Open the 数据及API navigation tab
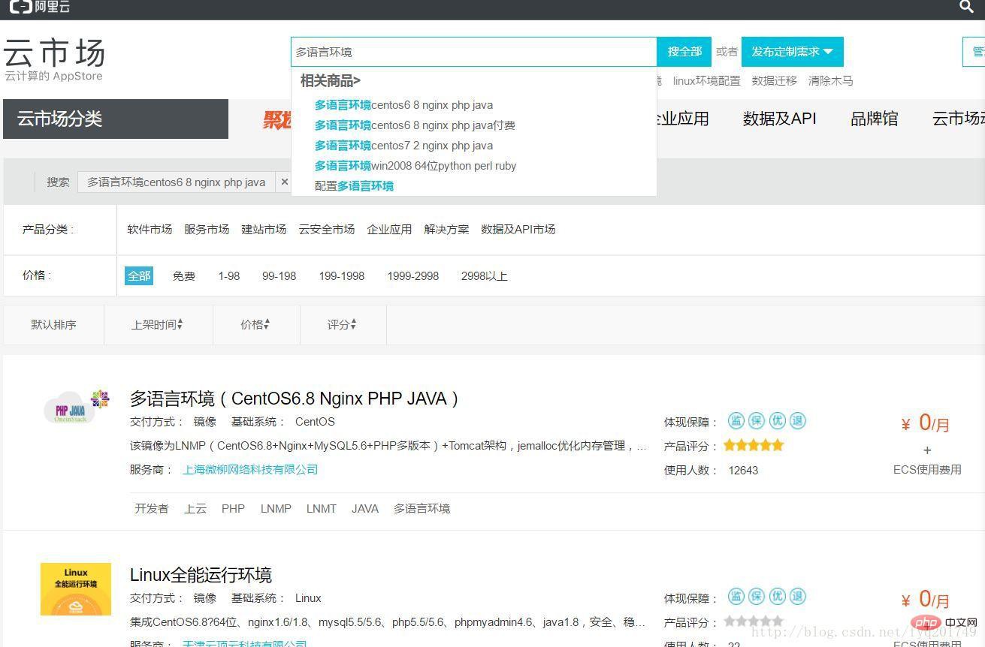This screenshot has width=985, height=647. tap(779, 119)
